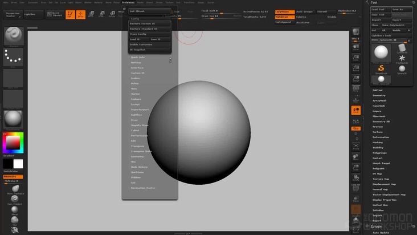Expand the Hotkeys section in Preferences

point(136,63)
